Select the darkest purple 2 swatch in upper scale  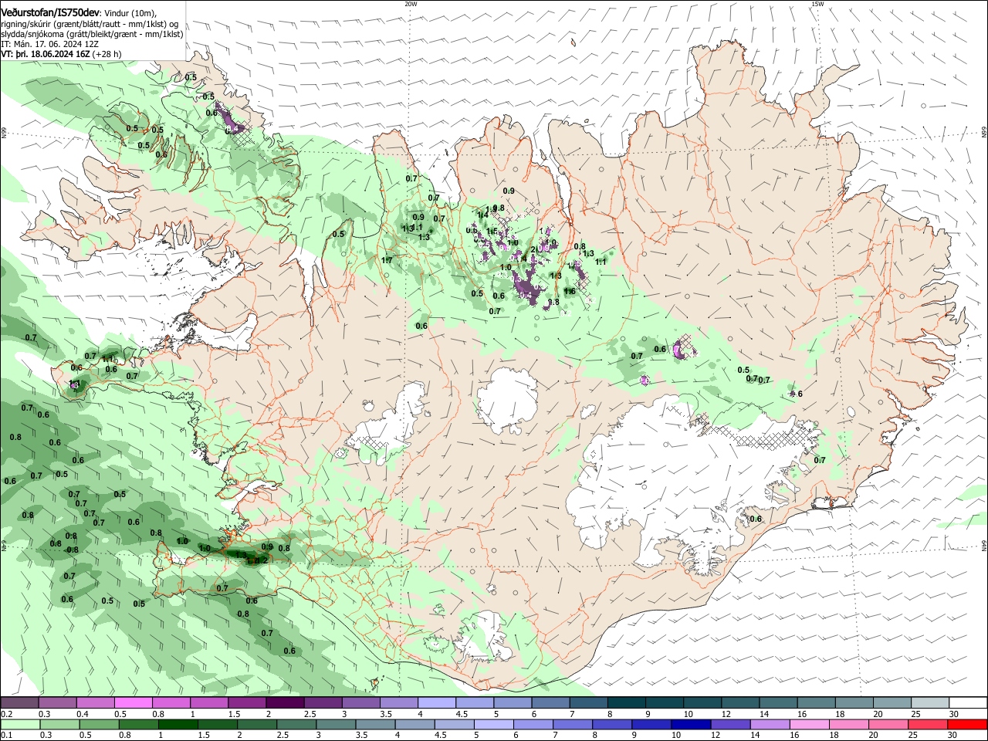click(285, 703)
